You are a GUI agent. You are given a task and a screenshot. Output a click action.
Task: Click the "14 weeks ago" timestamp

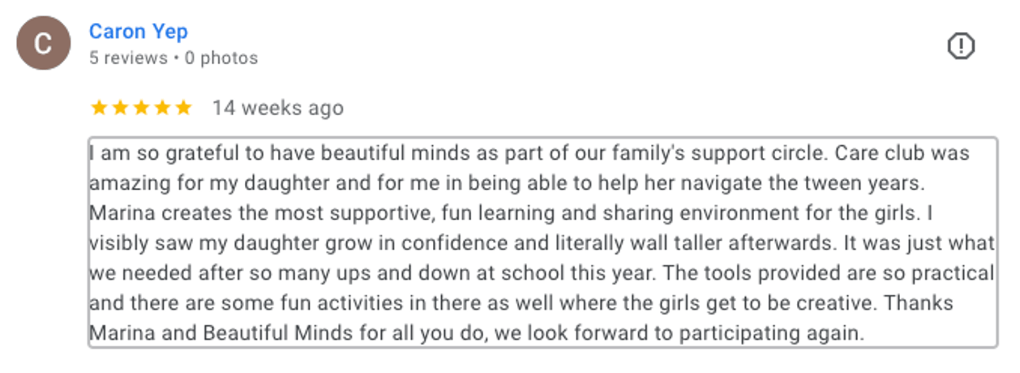[278, 108]
